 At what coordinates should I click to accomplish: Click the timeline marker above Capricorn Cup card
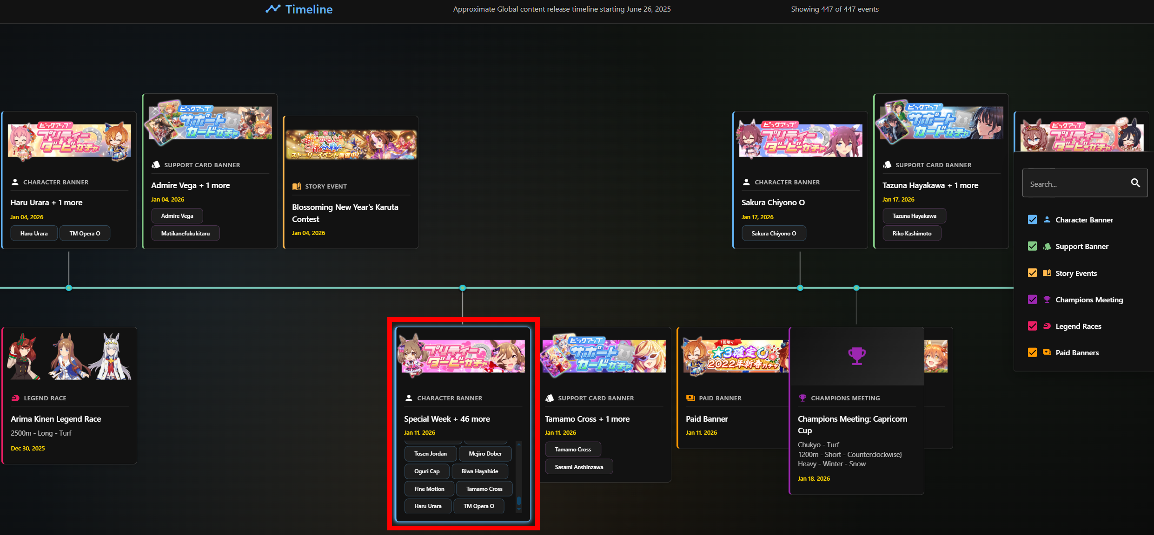(856, 288)
